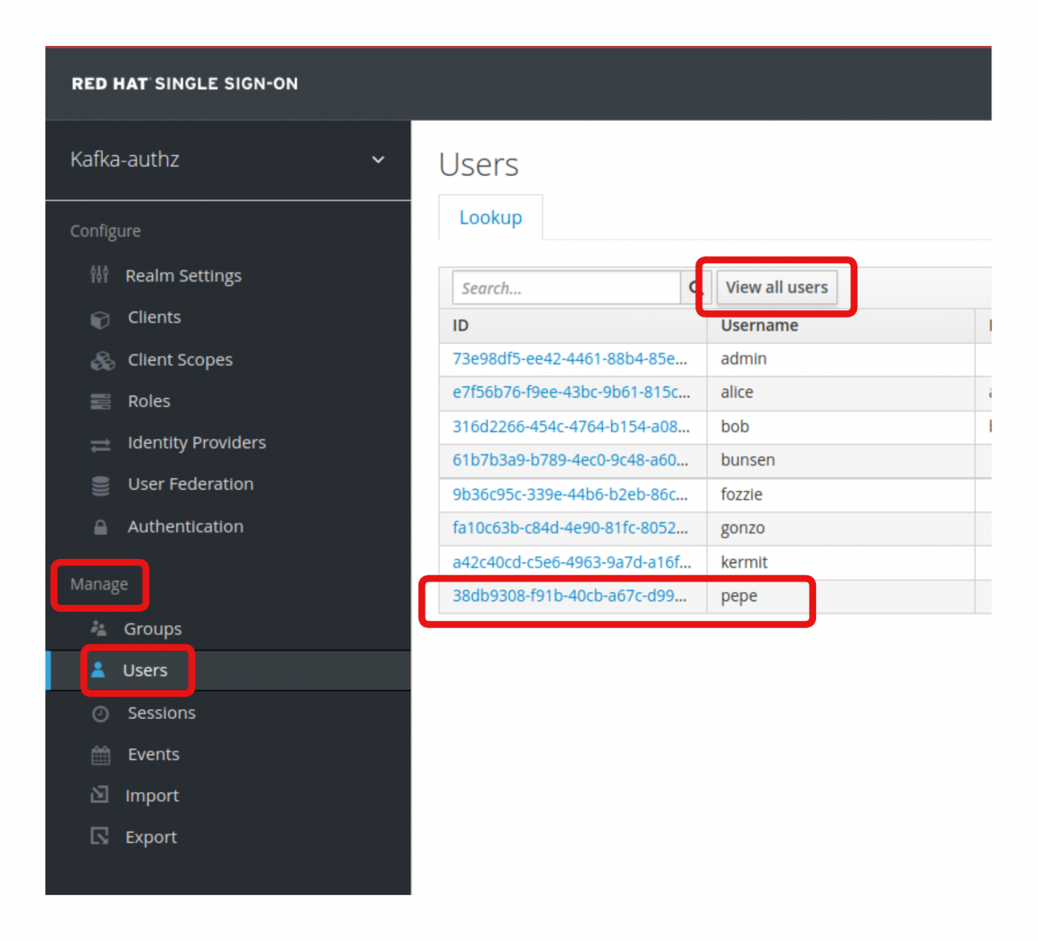Click the Client Scopes cubes icon
The height and width of the screenshot is (941, 1038).
pos(102,360)
